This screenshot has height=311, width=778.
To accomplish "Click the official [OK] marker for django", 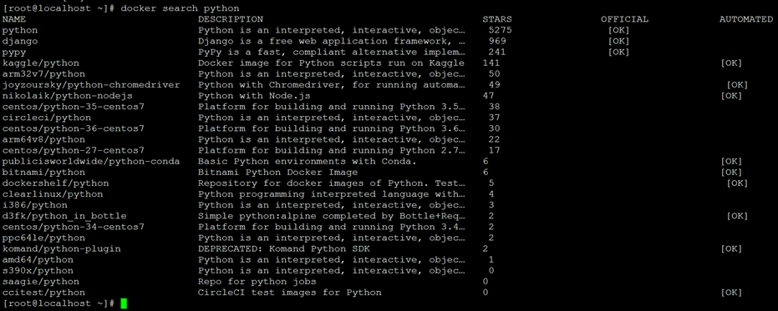I will click(x=618, y=41).
